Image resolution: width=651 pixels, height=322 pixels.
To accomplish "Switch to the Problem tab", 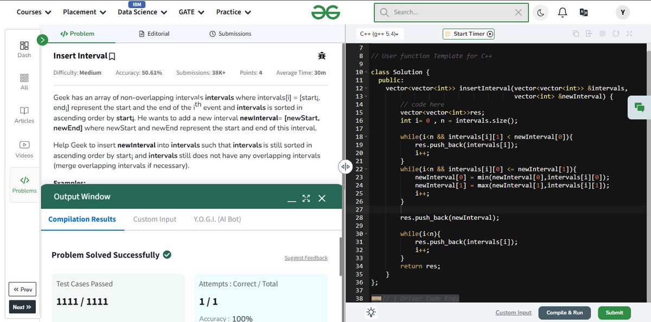I will click(x=77, y=34).
